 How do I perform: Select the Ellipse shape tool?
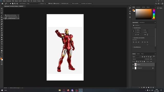(x=2, y=48)
